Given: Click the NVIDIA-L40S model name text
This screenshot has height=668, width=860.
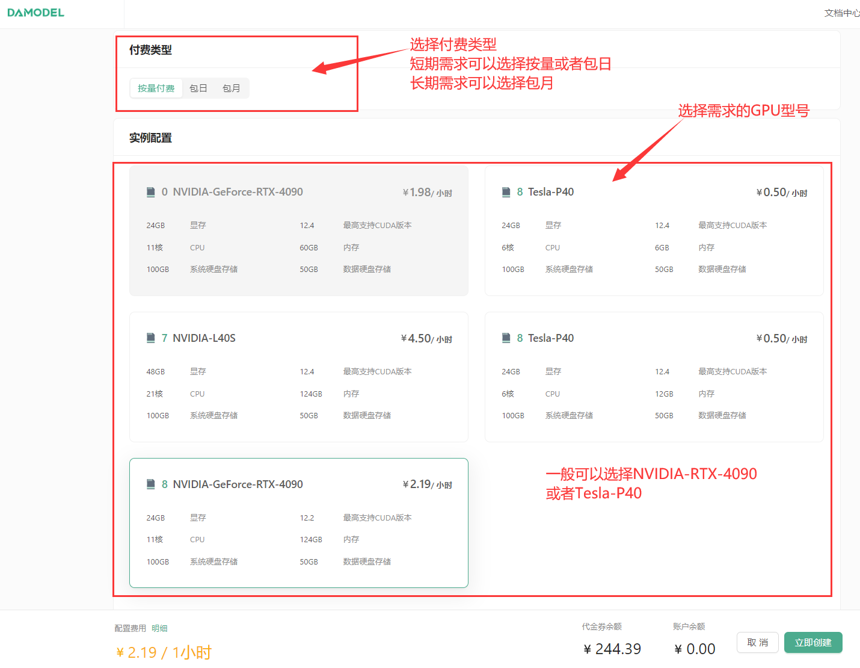Looking at the screenshot, I should (x=204, y=338).
